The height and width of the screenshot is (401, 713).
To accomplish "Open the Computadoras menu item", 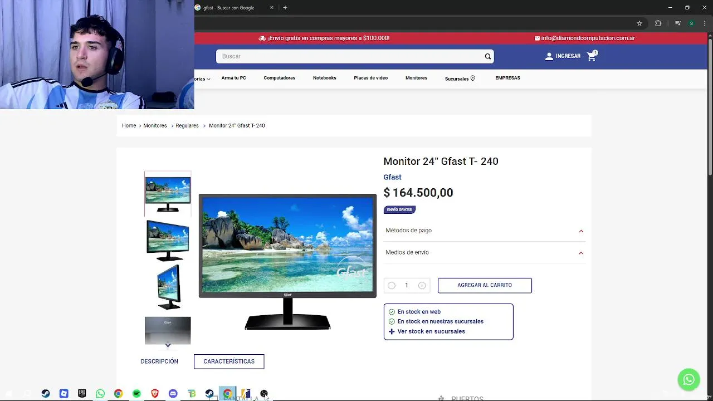I will point(279,78).
